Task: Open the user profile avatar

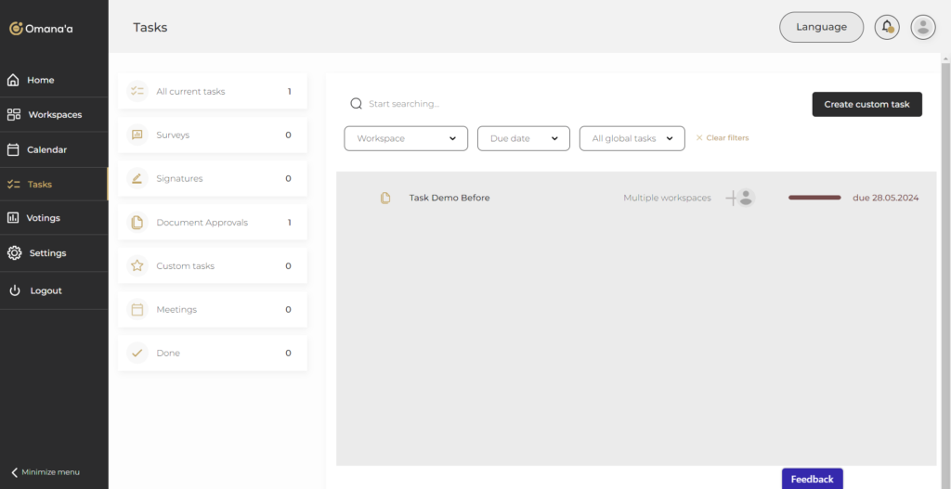Action: point(922,27)
